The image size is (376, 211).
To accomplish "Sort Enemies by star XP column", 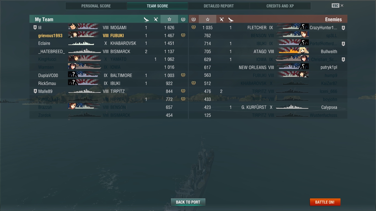I will coord(208,19).
